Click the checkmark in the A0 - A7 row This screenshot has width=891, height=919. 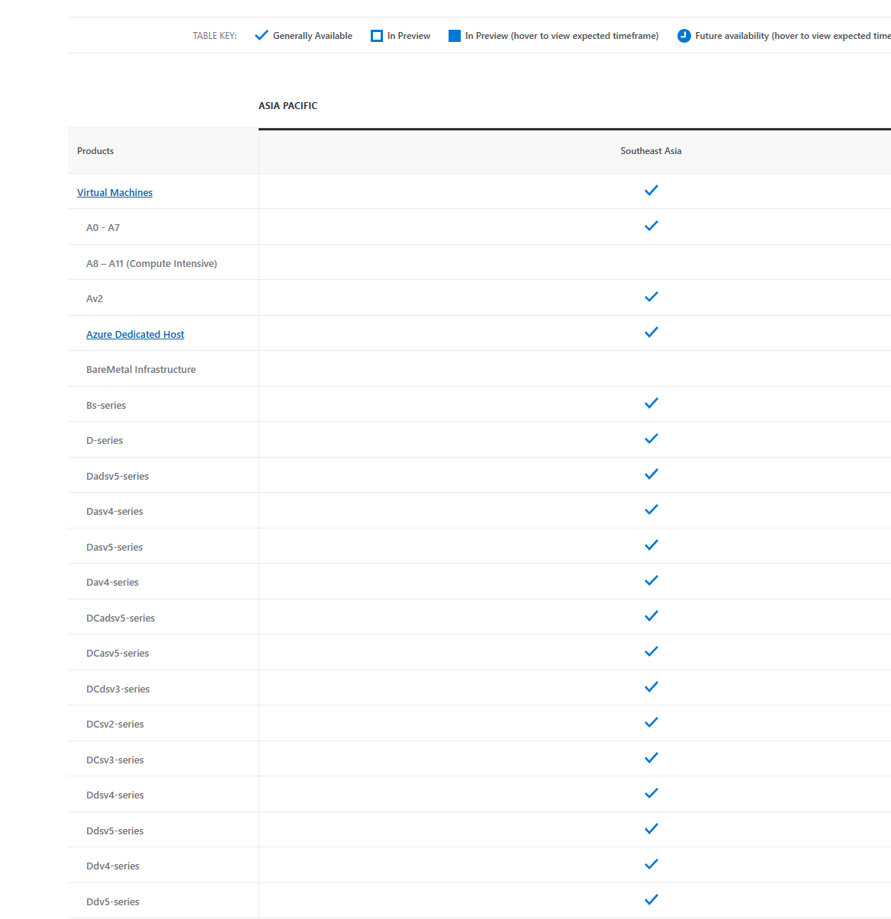[651, 226]
